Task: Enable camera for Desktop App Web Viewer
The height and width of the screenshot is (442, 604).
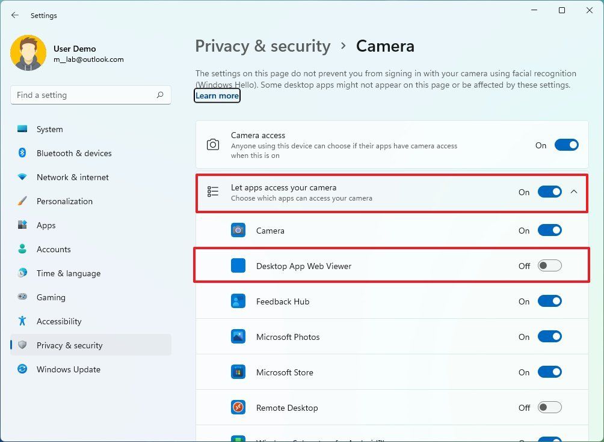Action: [549, 265]
